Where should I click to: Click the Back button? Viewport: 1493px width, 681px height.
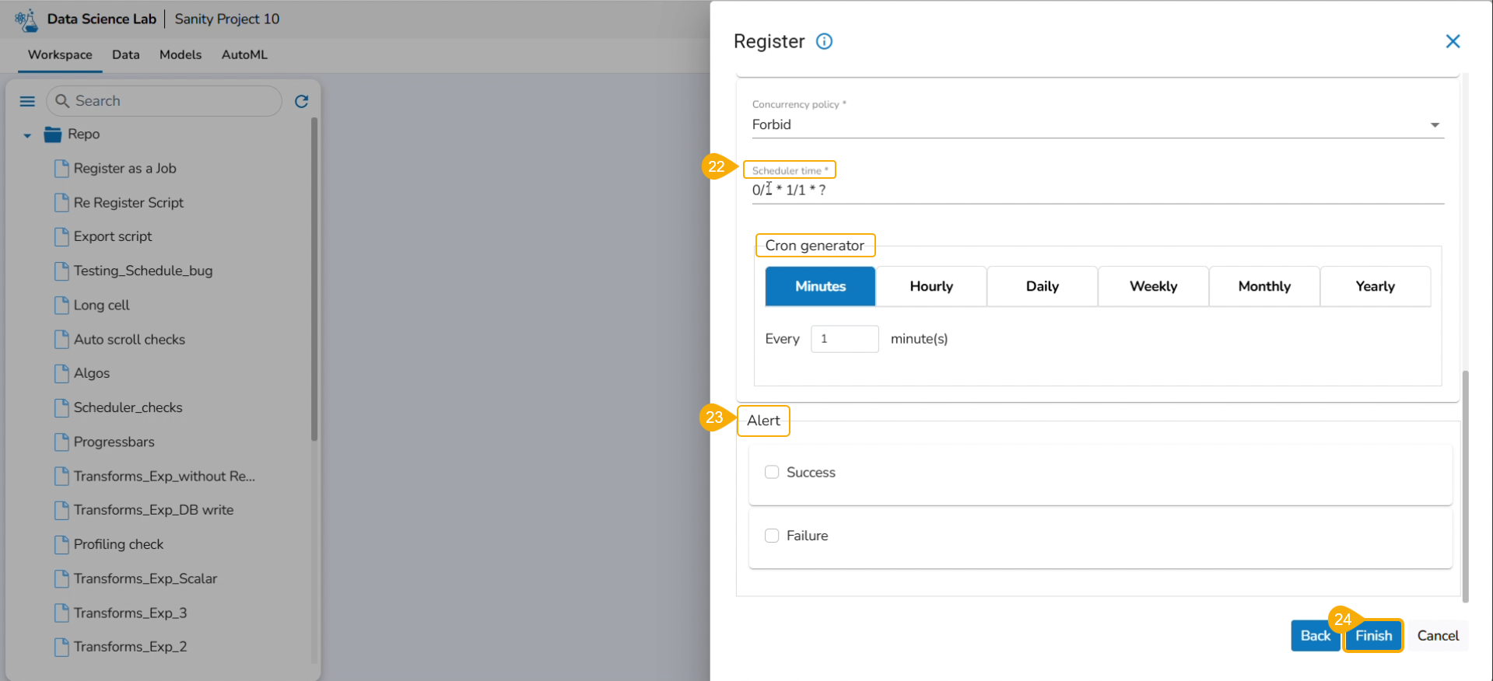pyautogui.click(x=1315, y=635)
